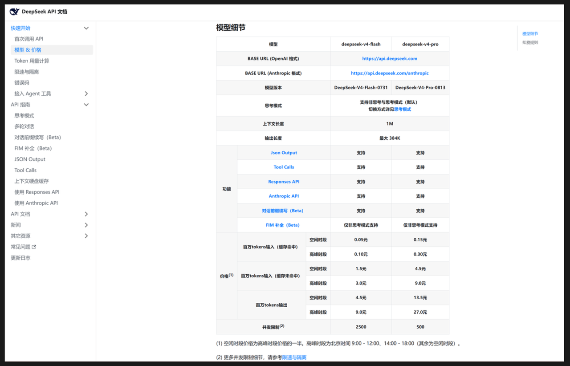Expand the 接入 Agent 工具 chevron
570x366 pixels.
[x=86, y=94]
